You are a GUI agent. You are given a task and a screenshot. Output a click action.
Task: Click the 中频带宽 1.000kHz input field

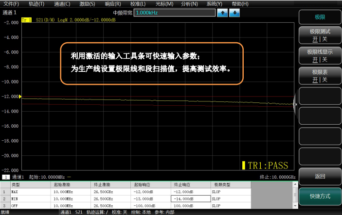coord(175,13)
